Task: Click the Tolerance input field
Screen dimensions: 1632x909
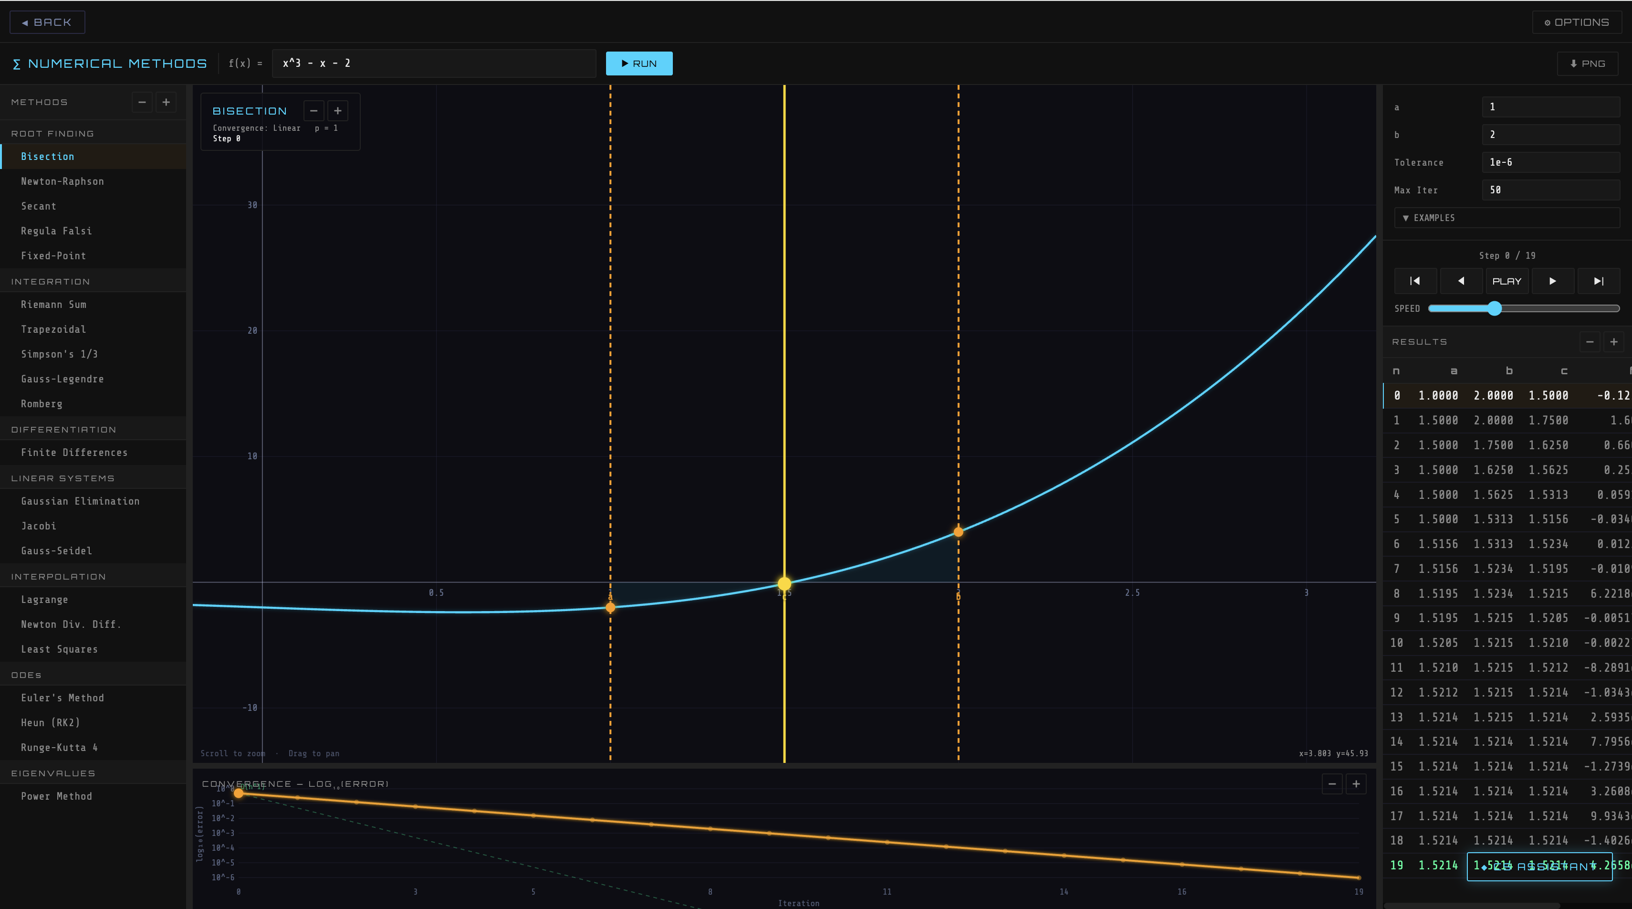Action: click(1550, 162)
